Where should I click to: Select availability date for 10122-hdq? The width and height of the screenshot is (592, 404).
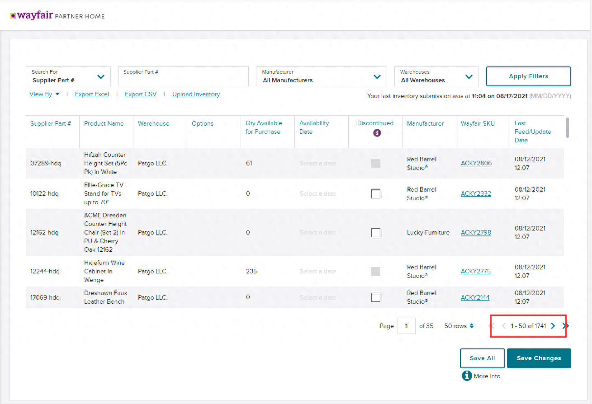click(x=317, y=193)
